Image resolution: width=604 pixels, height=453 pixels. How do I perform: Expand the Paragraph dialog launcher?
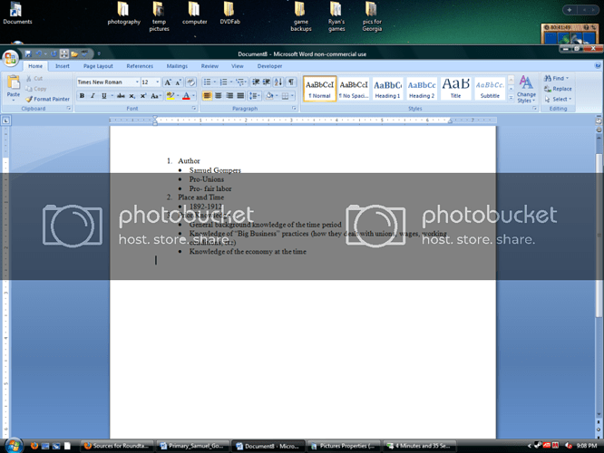point(294,109)
